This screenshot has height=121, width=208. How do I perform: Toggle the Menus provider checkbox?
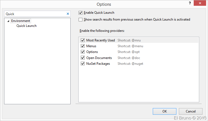coord(83,46)
